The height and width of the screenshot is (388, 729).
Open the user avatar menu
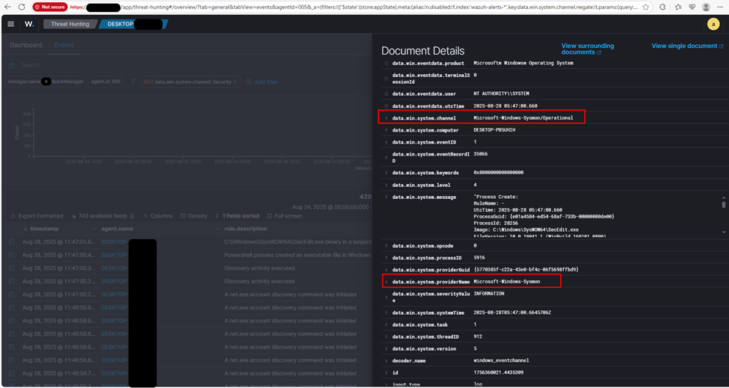tap(713, 24)
